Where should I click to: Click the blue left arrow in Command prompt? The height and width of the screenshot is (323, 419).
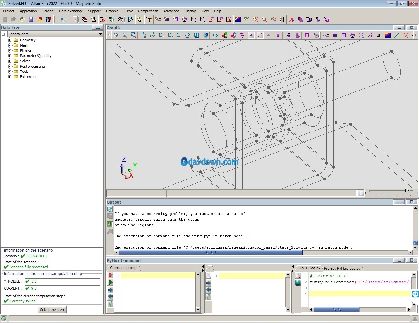pos(110,297)
